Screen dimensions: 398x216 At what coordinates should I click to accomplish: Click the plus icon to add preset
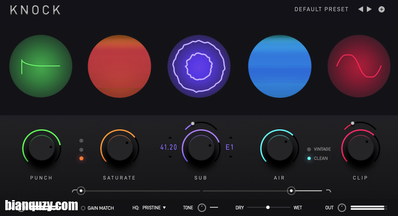tap(382, 9)
